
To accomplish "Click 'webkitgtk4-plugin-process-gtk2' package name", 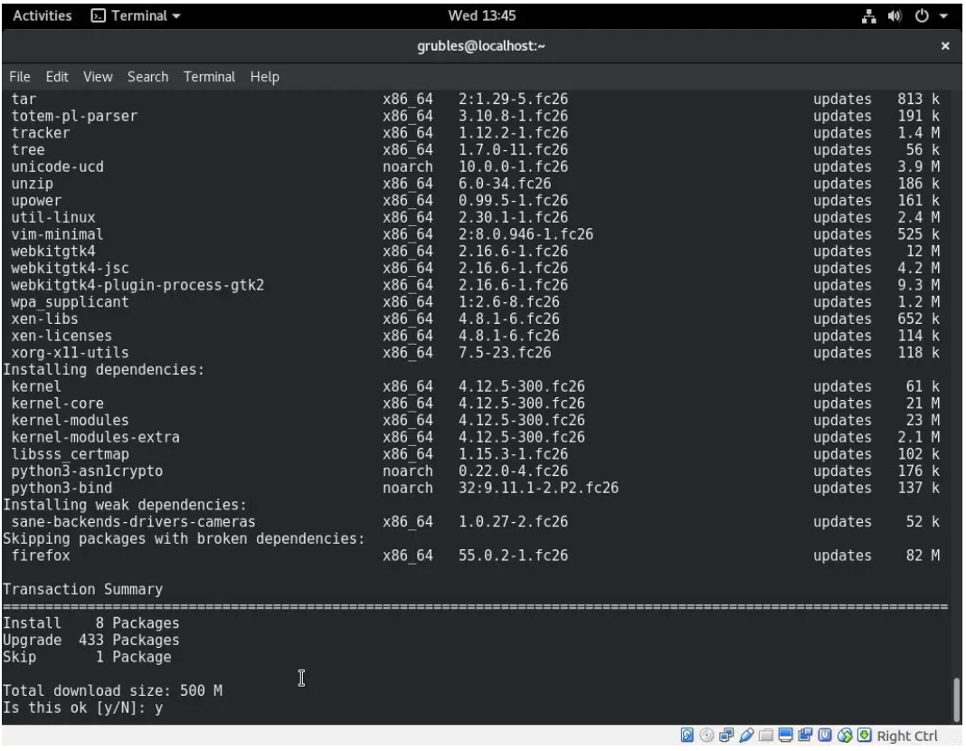I will tap(137, 285).
